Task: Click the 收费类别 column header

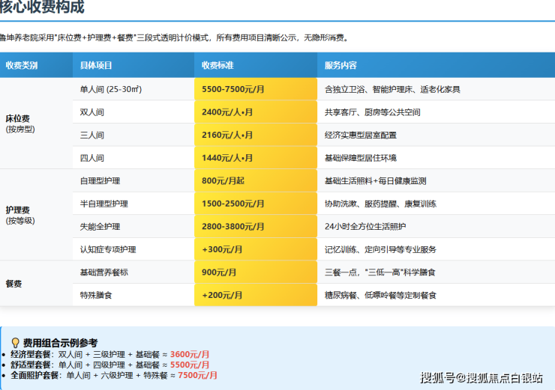Action: 21,65
